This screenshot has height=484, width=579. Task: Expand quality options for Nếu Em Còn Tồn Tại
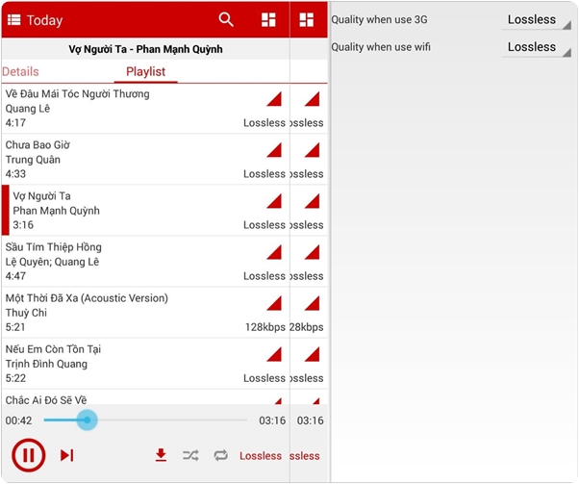[274, 354]
